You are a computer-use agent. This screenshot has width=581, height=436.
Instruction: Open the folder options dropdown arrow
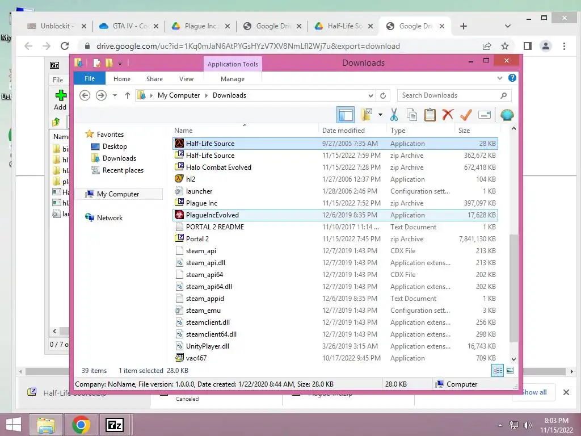(x=380, y=115)
